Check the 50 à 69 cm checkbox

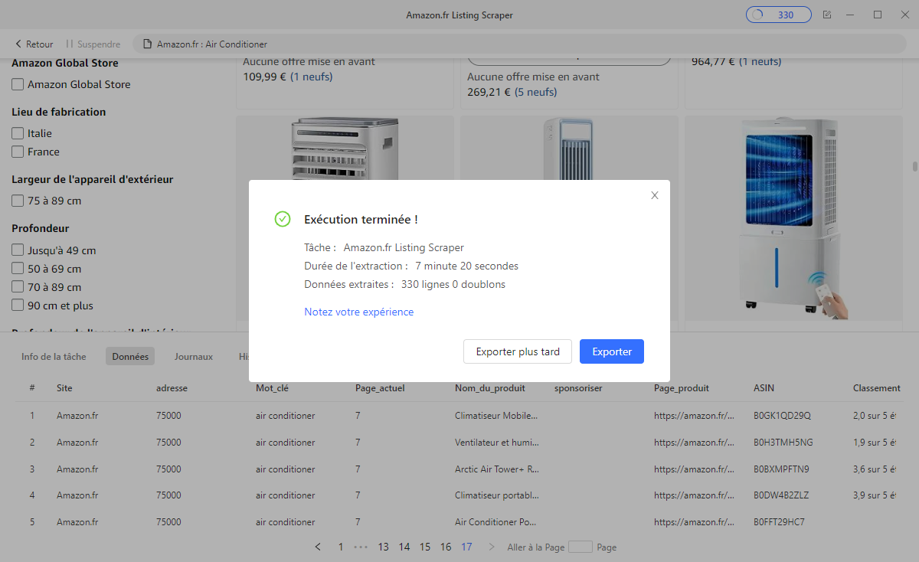18,269
